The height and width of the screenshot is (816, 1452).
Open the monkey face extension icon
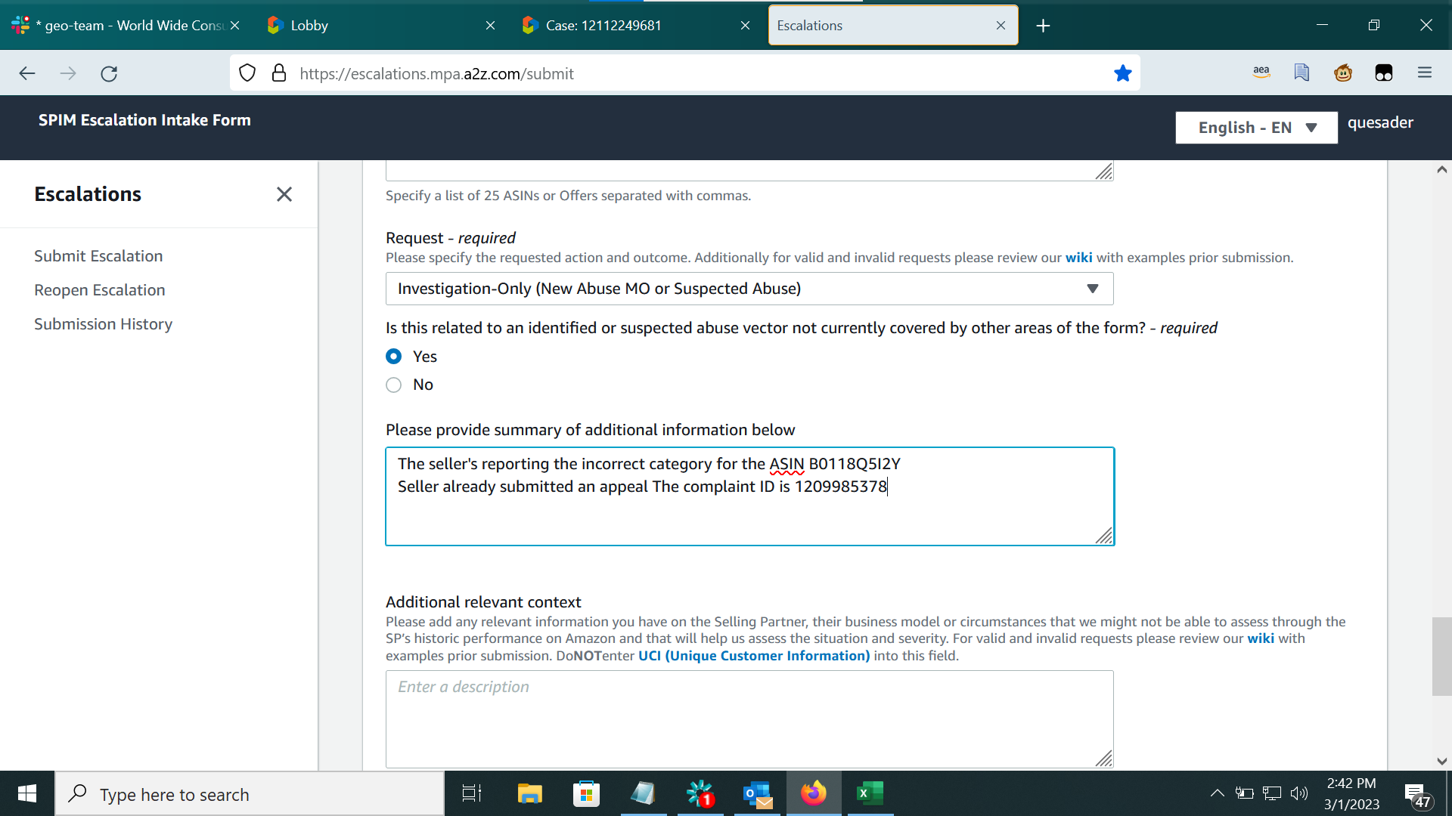click(x=1343, y=73)
